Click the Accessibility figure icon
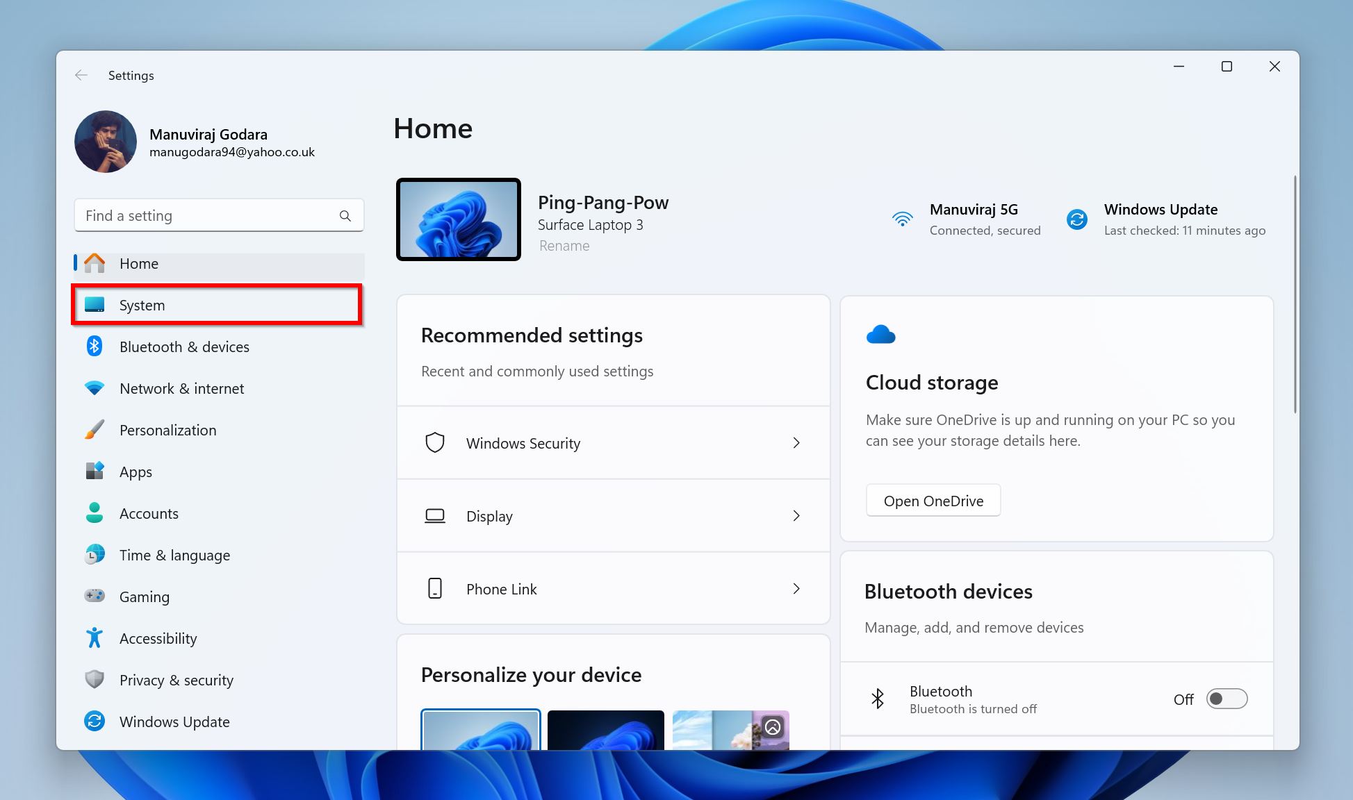Image resolution: width=1353 pixels, height=800 pixels. click(95, 637)
